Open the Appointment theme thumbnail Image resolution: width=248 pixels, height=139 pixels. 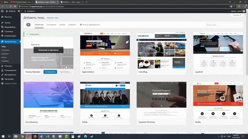pos(105,50)
